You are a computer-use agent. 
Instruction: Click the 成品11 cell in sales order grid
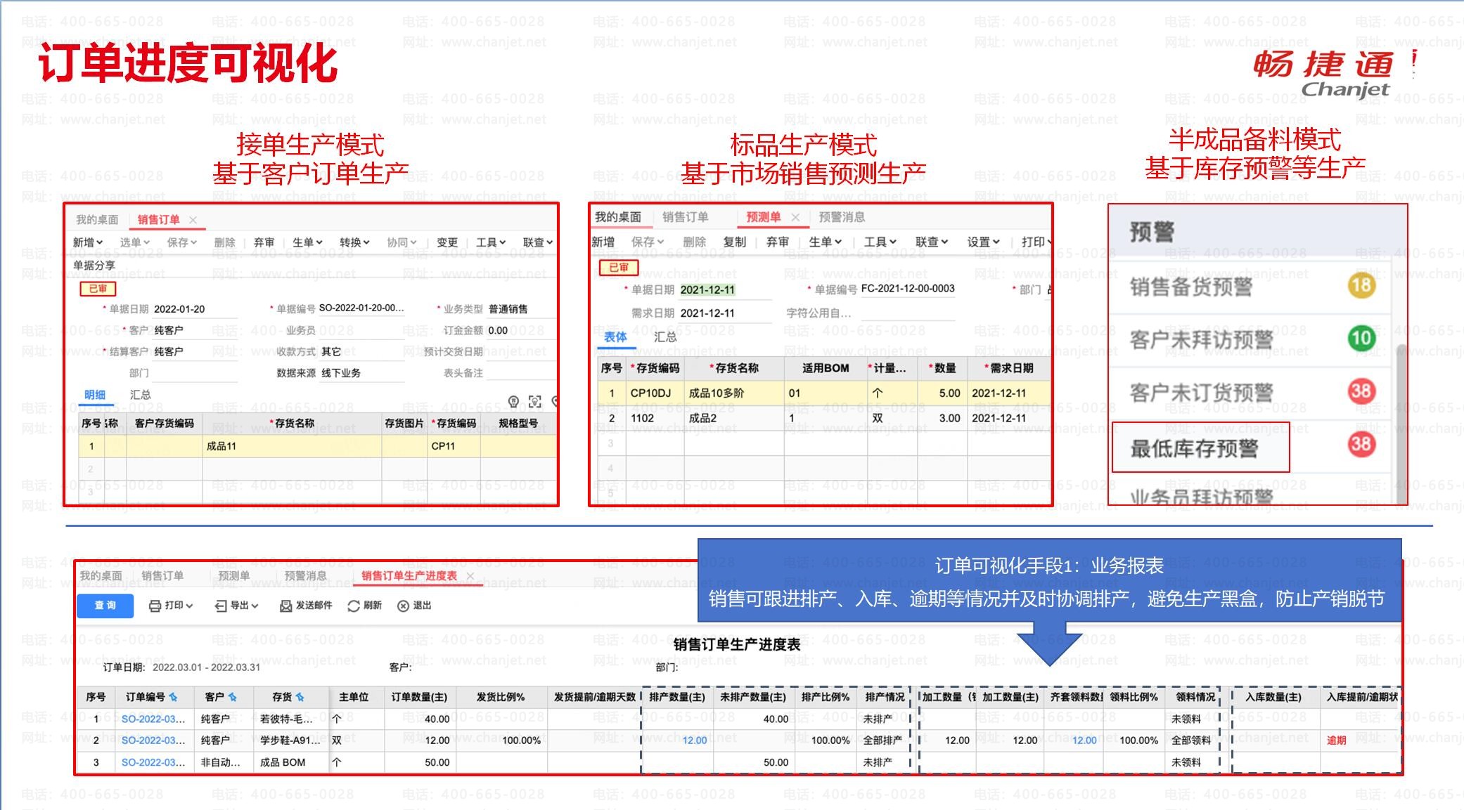click(x=292, y=446)
